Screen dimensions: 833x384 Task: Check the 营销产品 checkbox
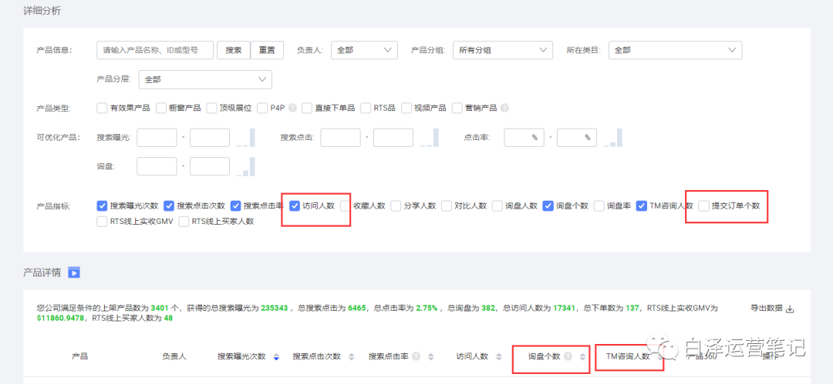pyautogui.click(x=457, y=108)
